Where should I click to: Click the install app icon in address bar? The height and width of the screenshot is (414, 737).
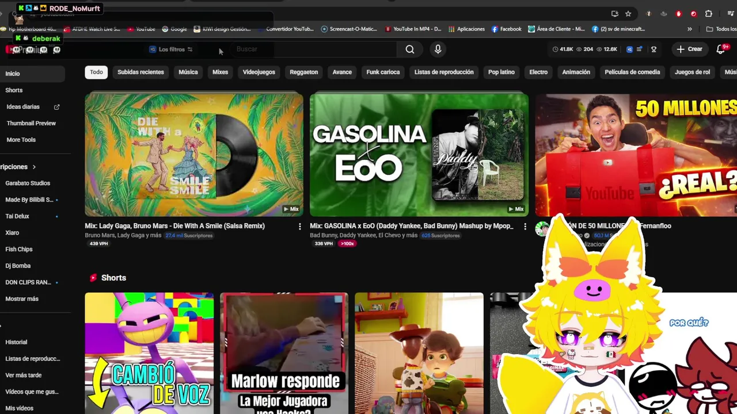[x=614, y=14]
